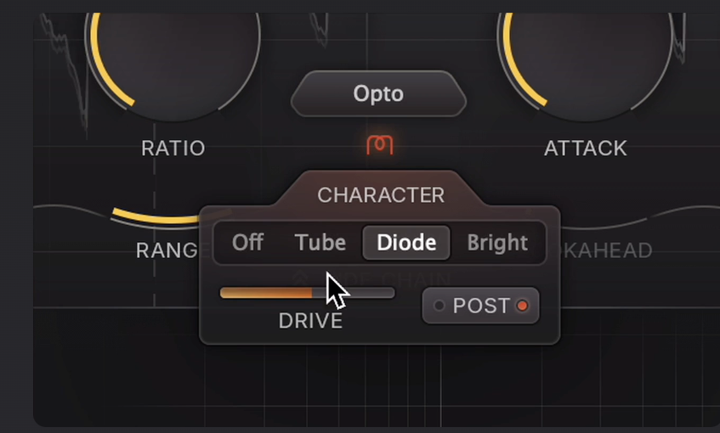Select Tube character mode

(320, 243)
